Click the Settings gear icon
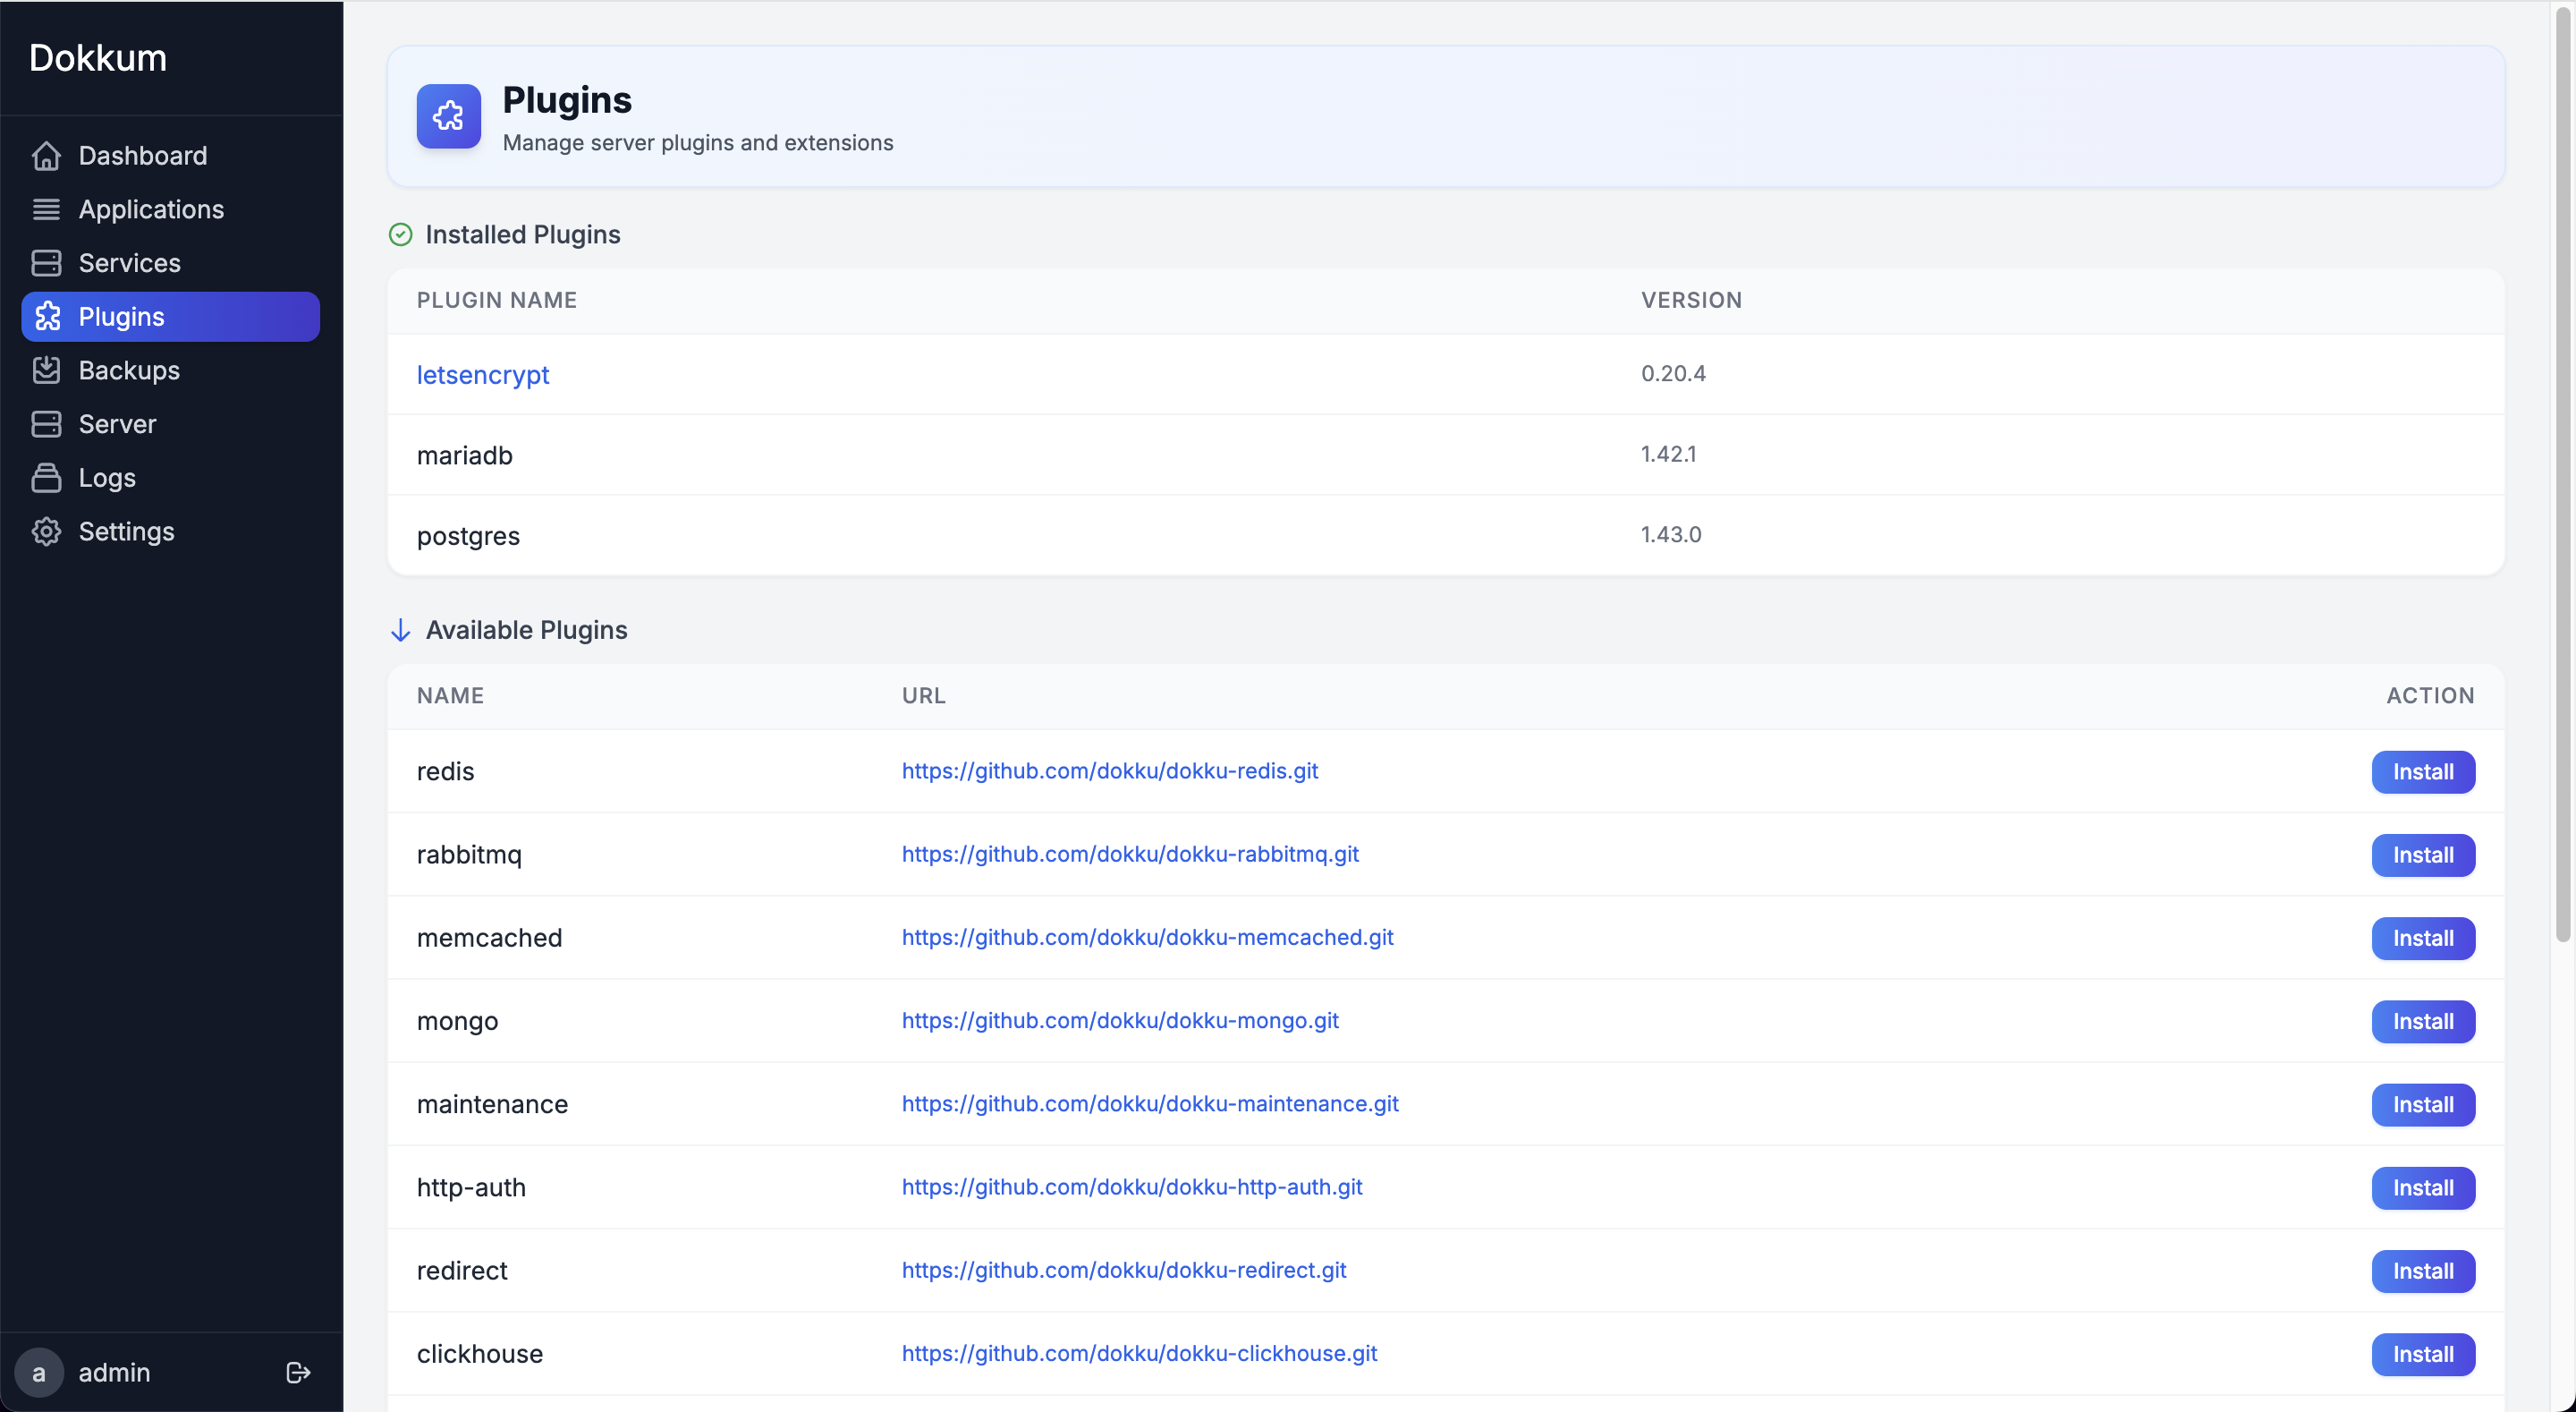 [47, 532]
